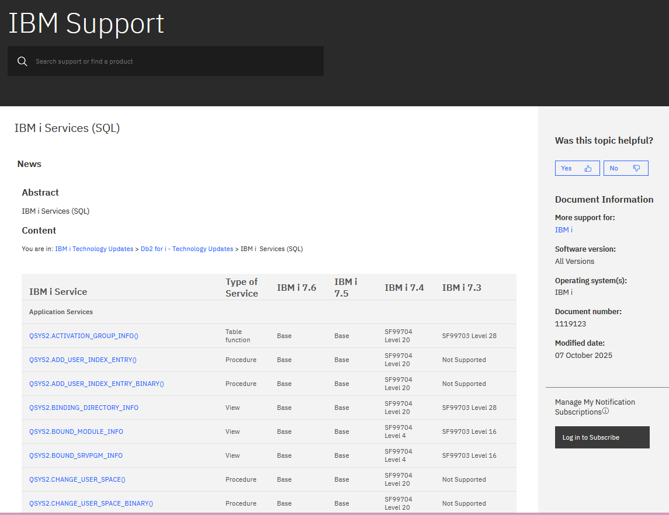Click Was this topic helpful? heading

coord(604,140)
